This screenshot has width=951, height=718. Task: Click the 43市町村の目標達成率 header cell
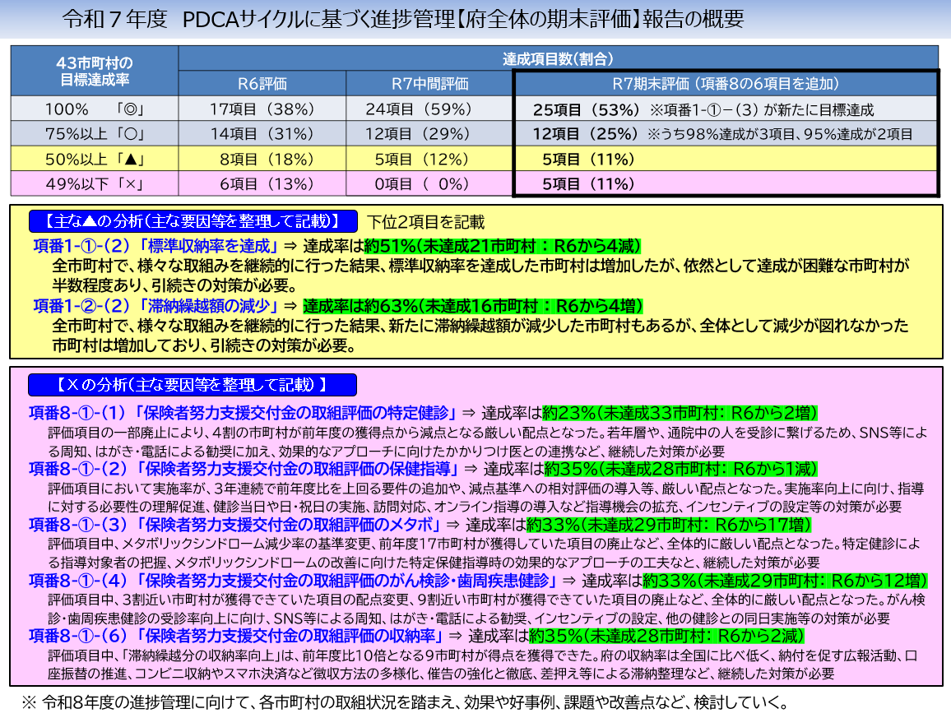tap(95, 71)
